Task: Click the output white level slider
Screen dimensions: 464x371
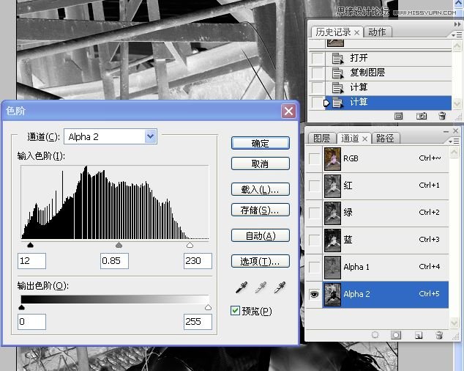Action: tap(209, 307)
